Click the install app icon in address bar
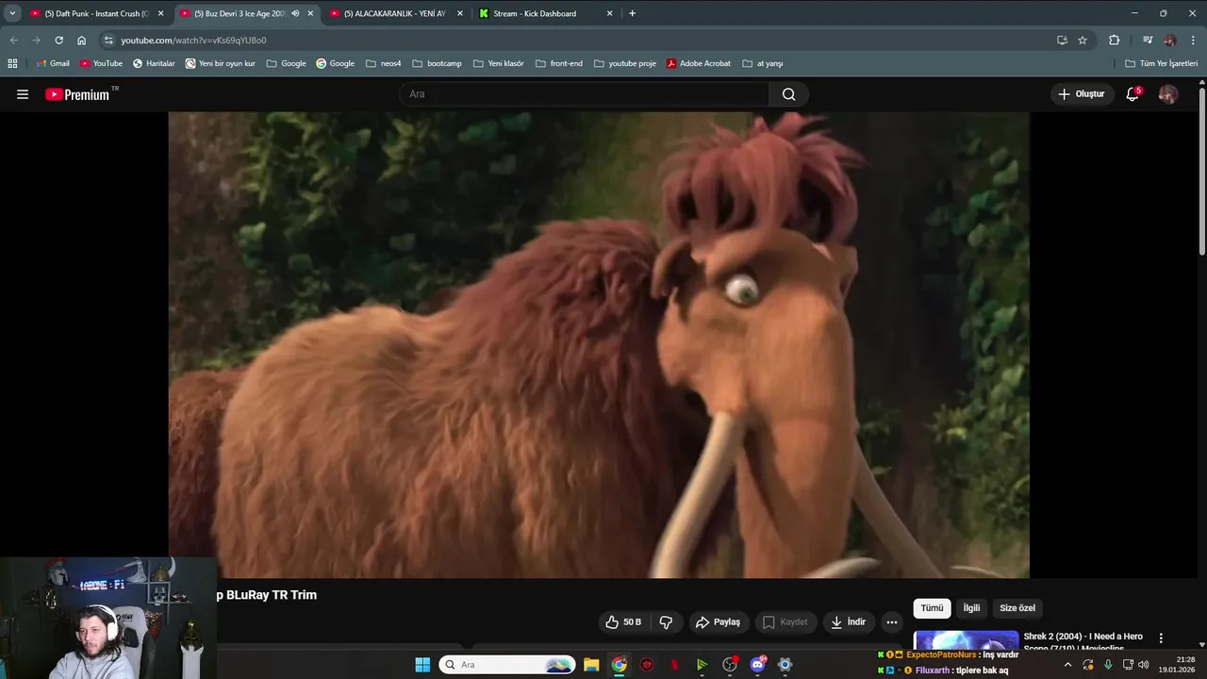This screenshot has width=1207, height=679. tap(1062, 41)
